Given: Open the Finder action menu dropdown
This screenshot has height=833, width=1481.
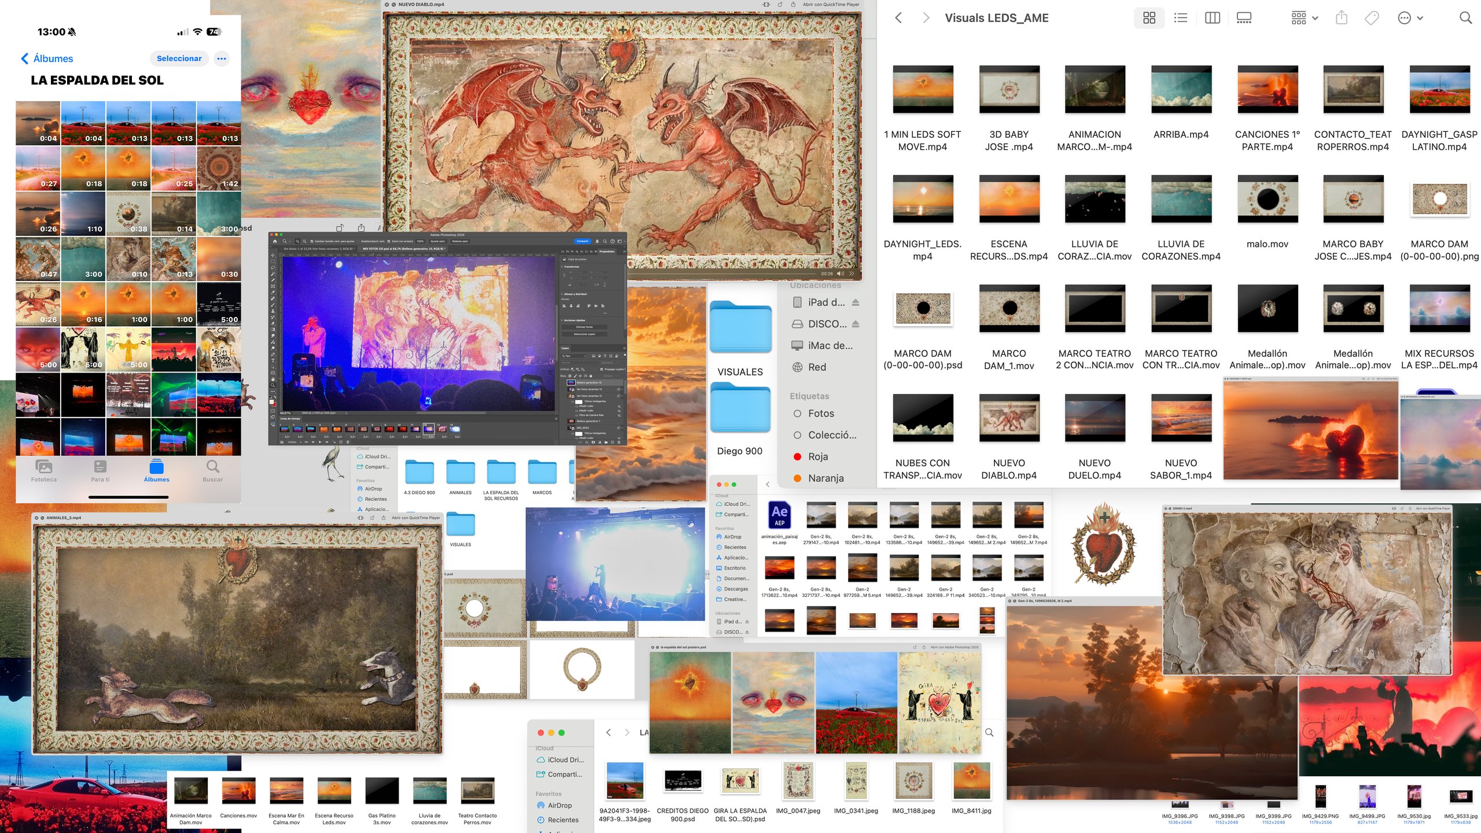Looking at the screenshot, I should click(1410, 18).
